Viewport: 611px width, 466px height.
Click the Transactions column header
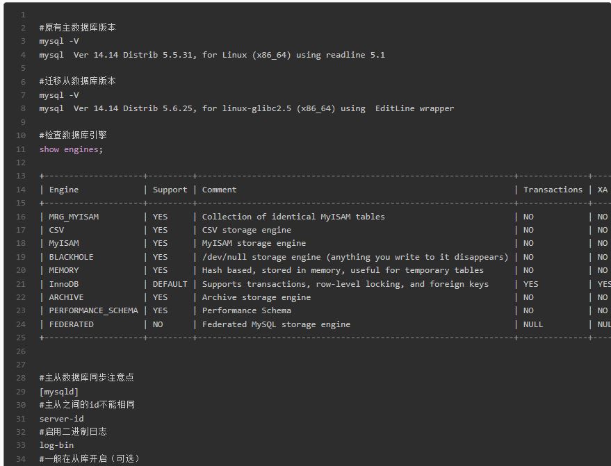(x=553, y=190)
